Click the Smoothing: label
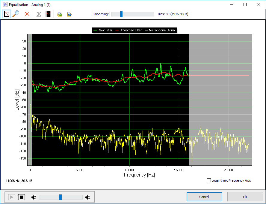The width and height of the screenshot is (266, 204). [x=101, y=14]
